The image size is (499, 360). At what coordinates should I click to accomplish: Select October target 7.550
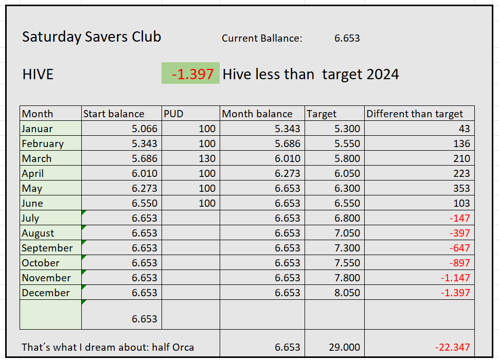pyautogui.click(x=334, y=263)
